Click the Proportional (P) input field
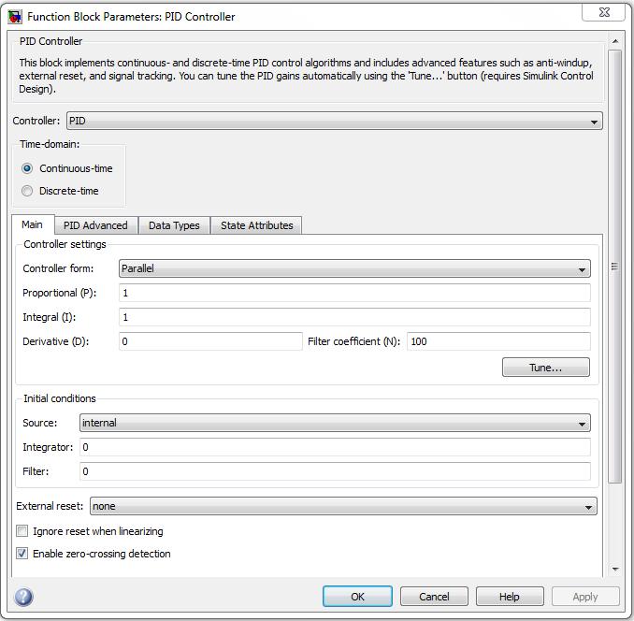 (354, 293)
